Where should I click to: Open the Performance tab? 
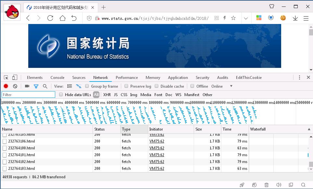coord(127,78)
